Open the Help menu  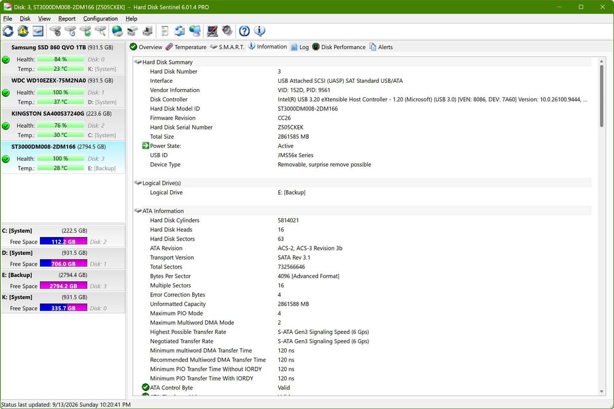pyautogui.click(x=131, y=18)
